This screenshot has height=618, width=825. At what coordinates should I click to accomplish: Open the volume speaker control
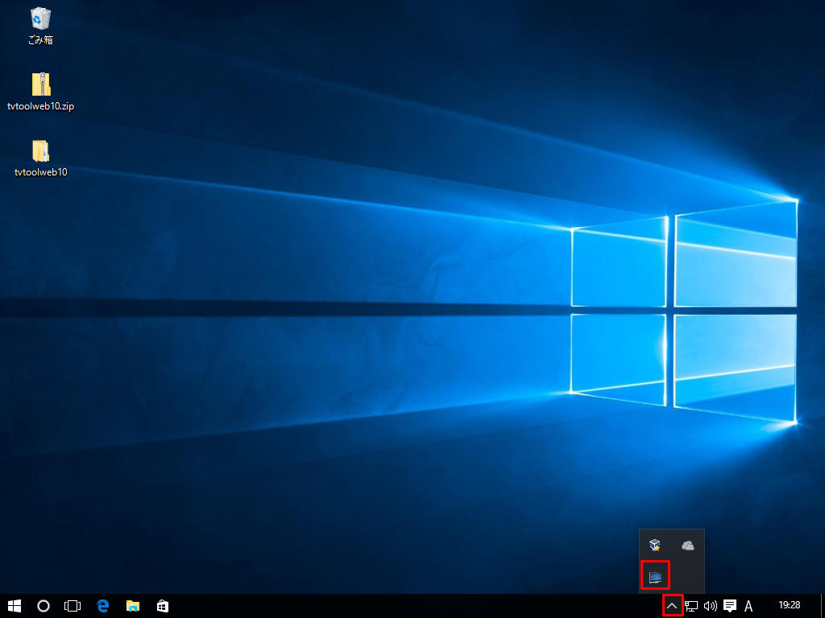click(x=711, y=606)
